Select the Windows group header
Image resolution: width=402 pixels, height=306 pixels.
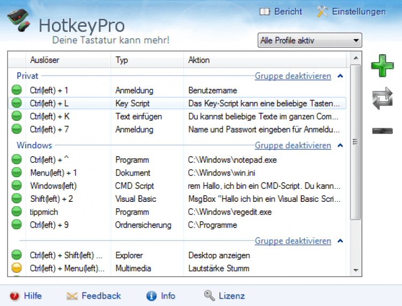(34, 145)
